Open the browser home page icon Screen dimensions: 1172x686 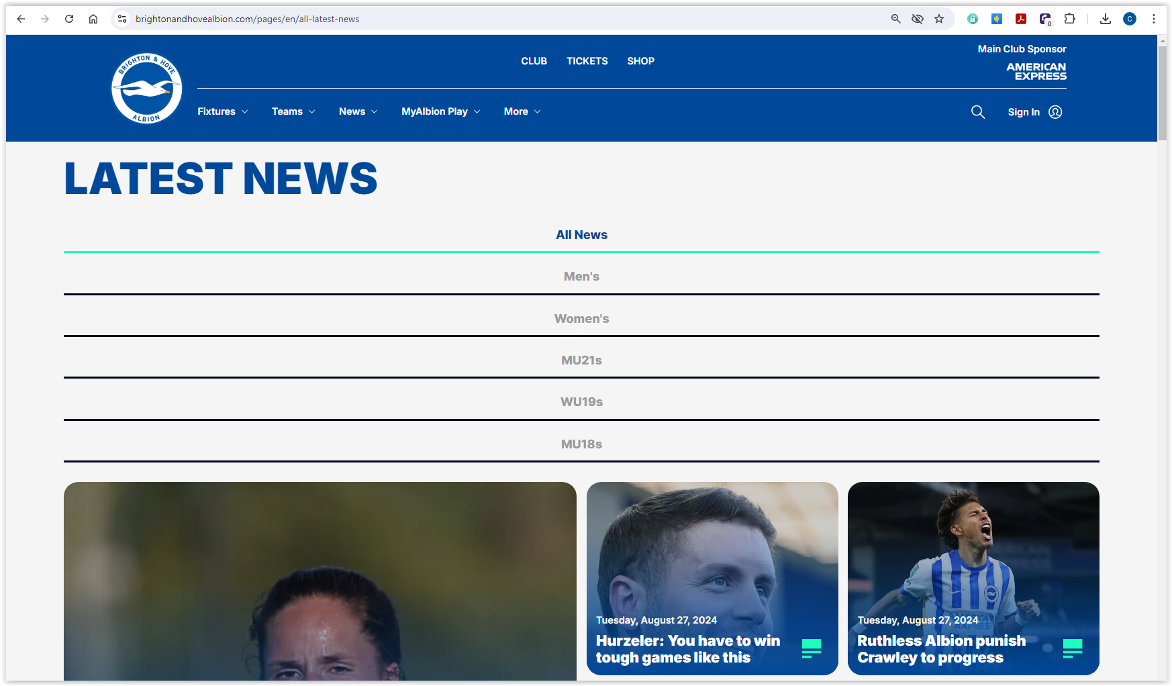(x=93, y=19)
